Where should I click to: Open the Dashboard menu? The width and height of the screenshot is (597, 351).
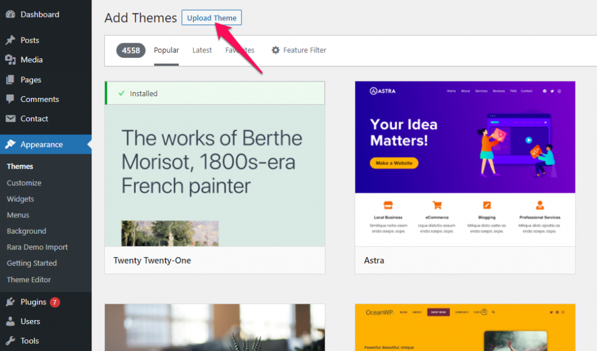tap(45, 15)
